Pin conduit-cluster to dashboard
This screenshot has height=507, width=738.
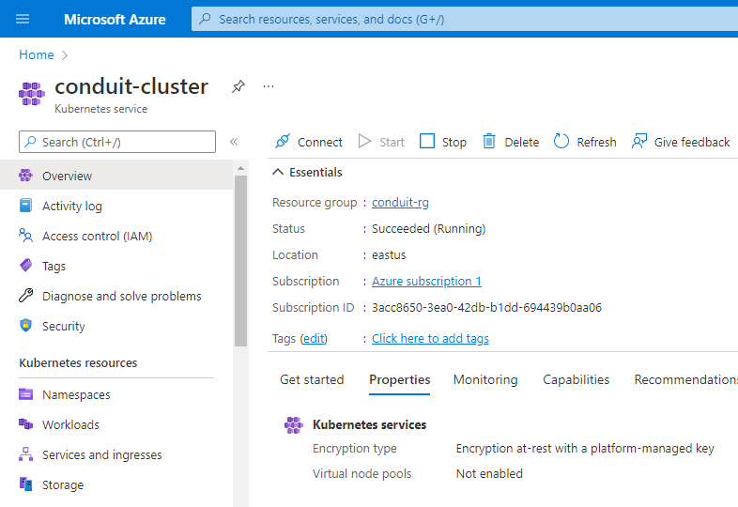tap(238, 86)
